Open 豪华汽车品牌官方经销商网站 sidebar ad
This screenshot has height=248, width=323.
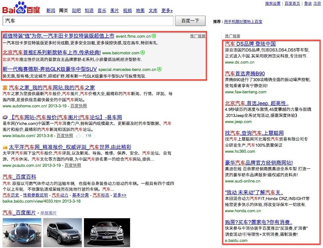[x=259, y=163]
